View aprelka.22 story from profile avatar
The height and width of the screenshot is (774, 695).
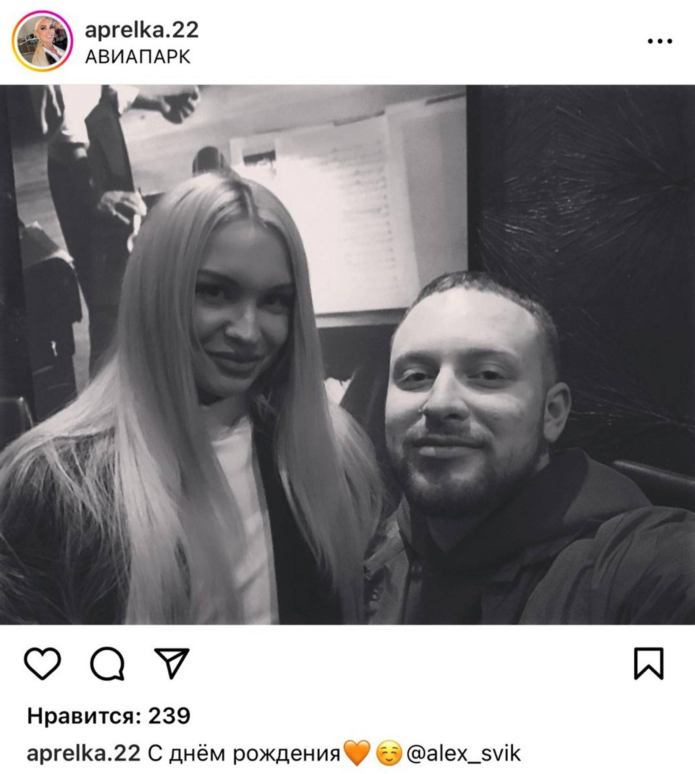coord(42,41)
